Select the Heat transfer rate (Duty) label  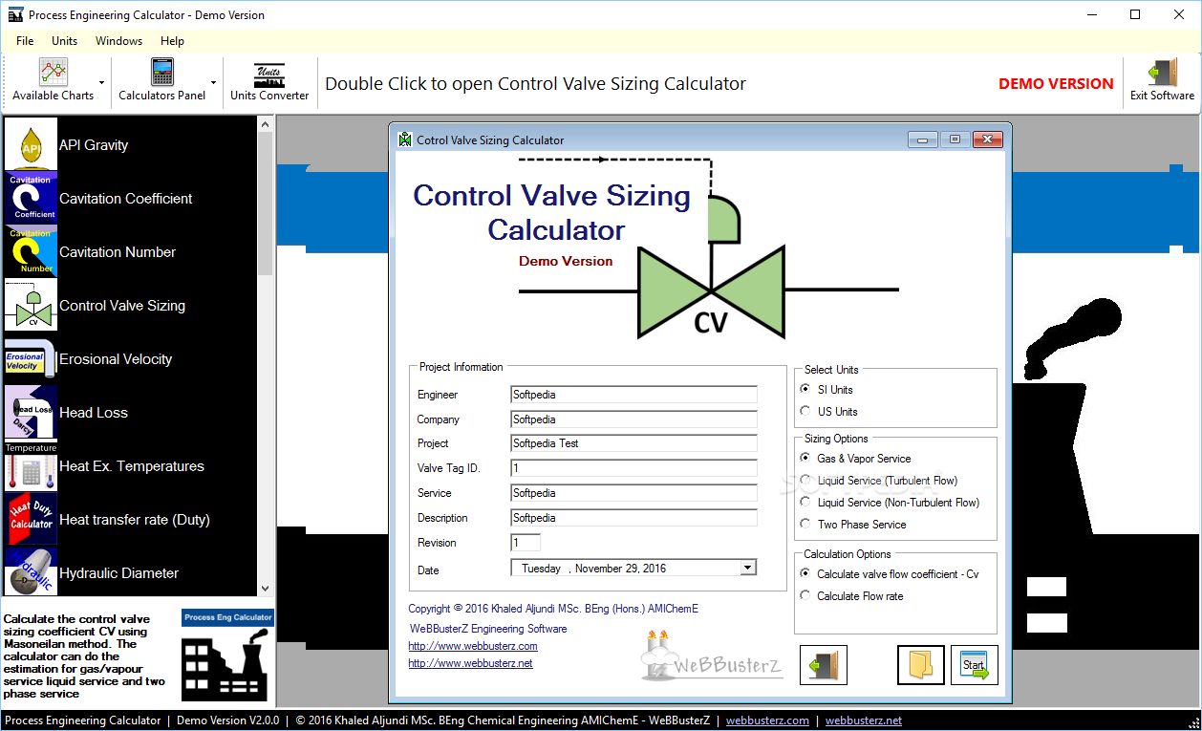(x=135, y=520)
